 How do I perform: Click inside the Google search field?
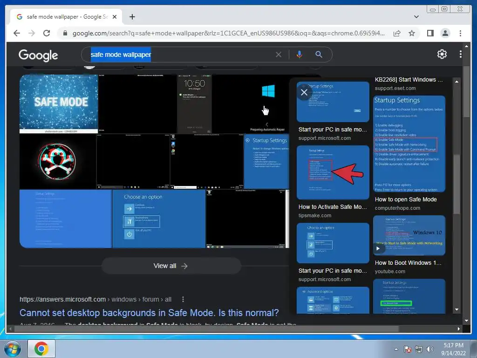coord(207,55)
